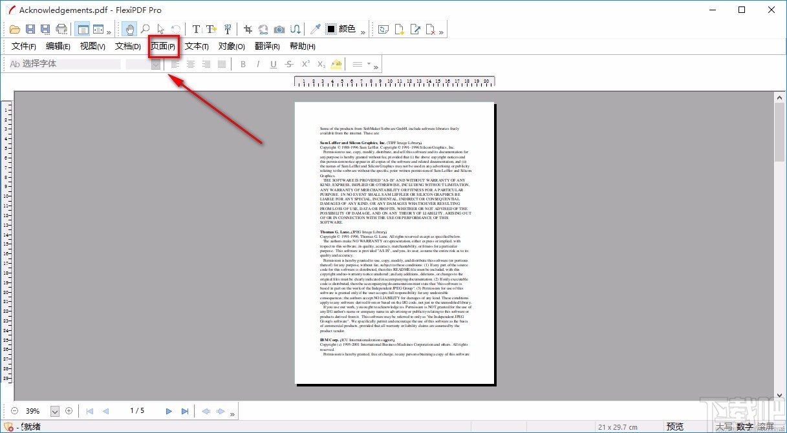Open the 视图(V) menu
This screenshot has height=433, width=787.
92,46
